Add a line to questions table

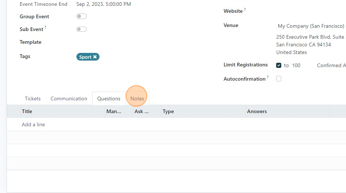(x=33, y=124)
